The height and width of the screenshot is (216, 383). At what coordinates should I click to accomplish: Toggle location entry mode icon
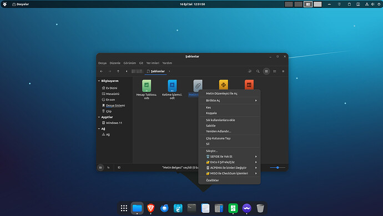249,71
